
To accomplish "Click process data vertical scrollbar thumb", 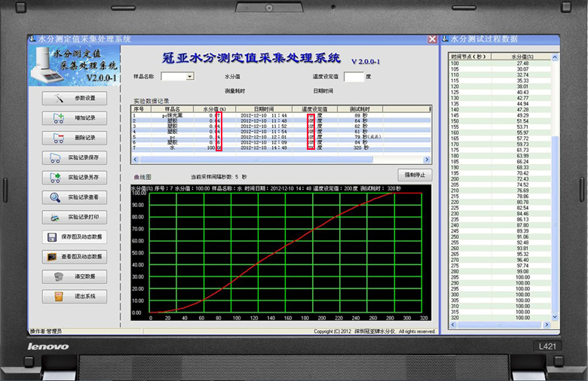I will pos(555,225).
